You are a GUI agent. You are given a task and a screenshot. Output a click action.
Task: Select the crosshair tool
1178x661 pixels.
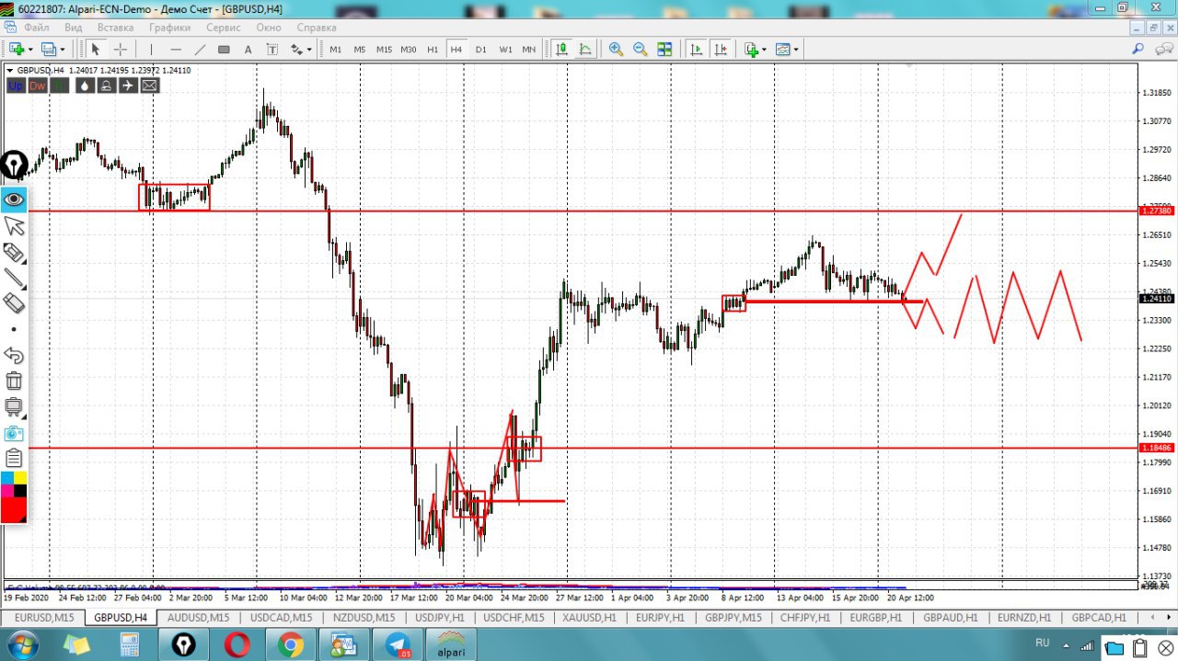point(120,50)
